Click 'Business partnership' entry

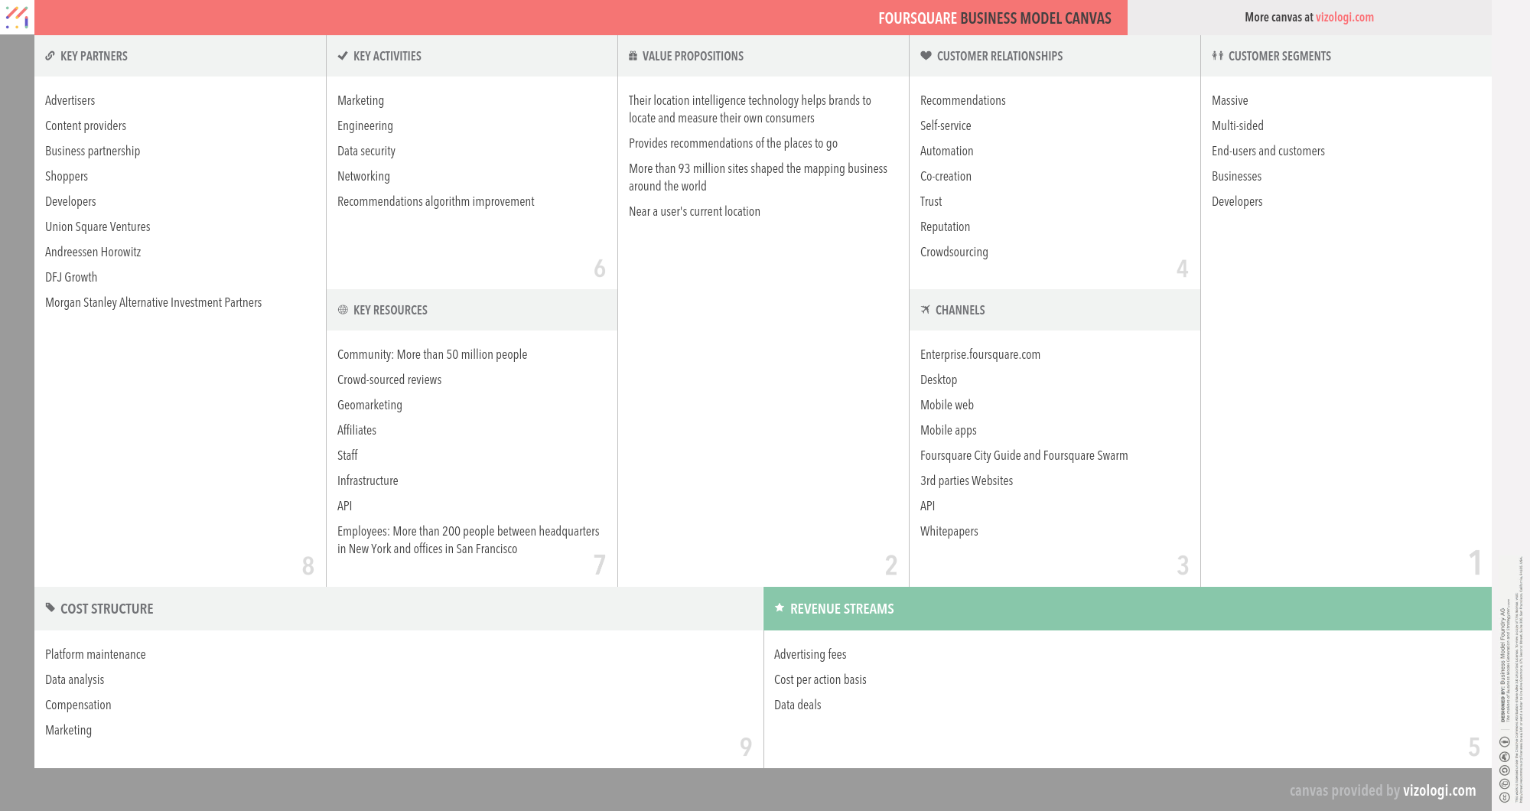click(93, 151)
